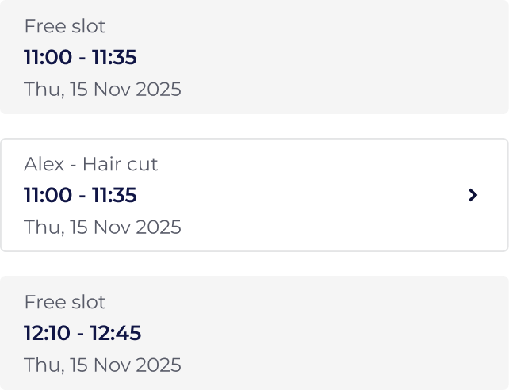509x390 pixels.
Task: Click the date on the first free slot card
Action: 102,90
